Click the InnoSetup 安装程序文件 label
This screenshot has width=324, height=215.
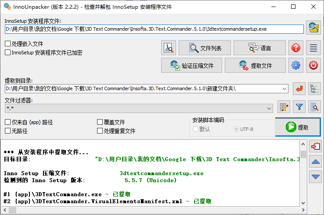pos(33,21)
